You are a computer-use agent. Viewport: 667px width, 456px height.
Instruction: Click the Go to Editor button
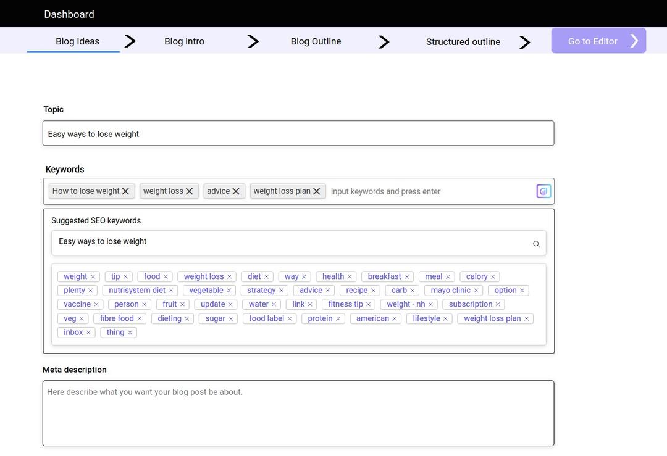click(598, 41)
